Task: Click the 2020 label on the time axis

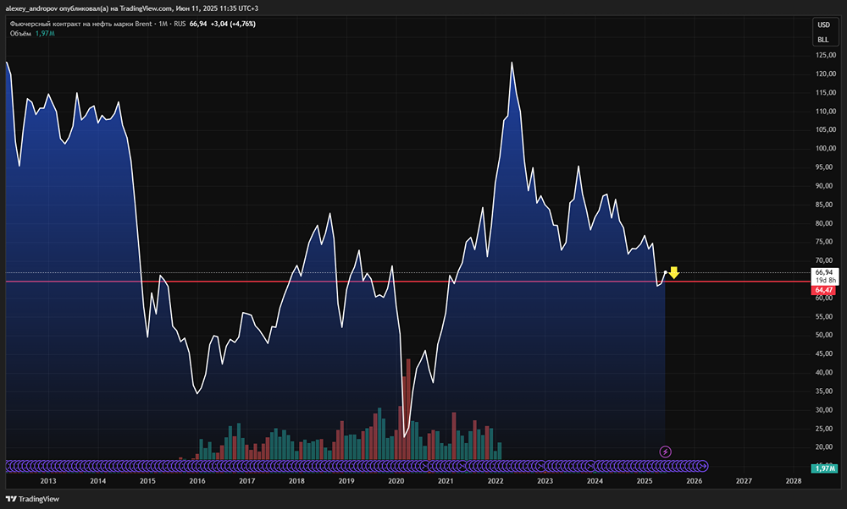Action: pyautogui.click(x=396, y=481)
